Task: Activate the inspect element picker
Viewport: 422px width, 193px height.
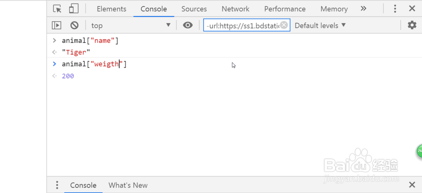Action: pyautogui.click(x=57, y=9)
